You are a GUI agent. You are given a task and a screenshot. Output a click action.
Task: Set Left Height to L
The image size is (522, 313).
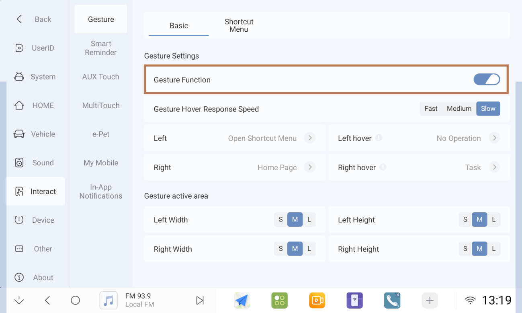pyautogui.click(x=493, y=220)
